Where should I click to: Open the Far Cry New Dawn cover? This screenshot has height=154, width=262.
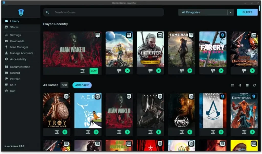tap(213, 49)
